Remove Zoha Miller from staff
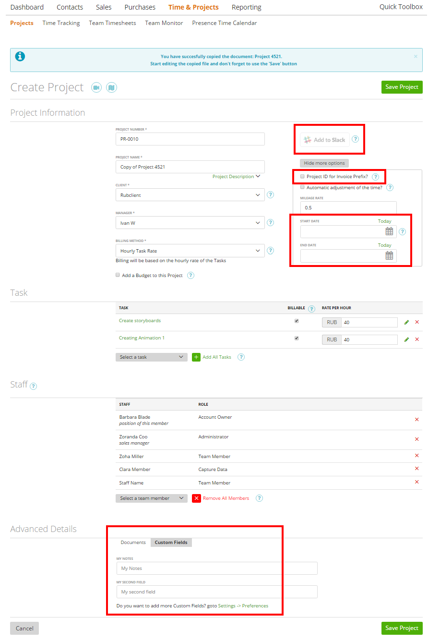This screenshot has height=641, width=440. 417,456
